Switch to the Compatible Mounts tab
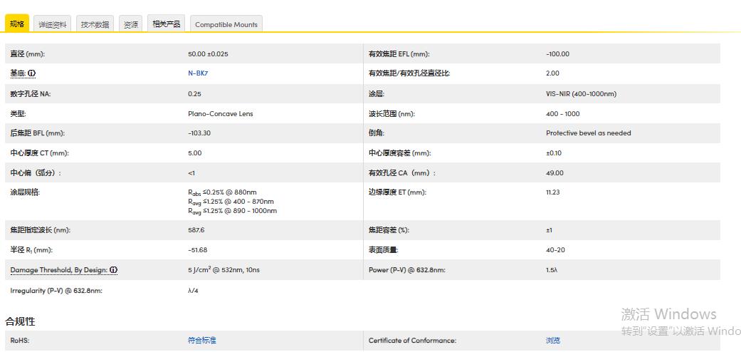 click(226, 24)
